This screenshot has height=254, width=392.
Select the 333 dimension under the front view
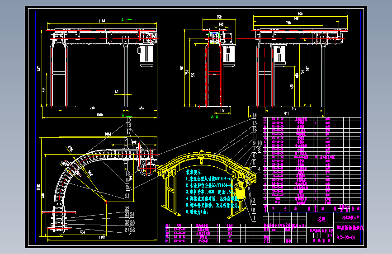pyautogui.click(x=142, y=108)
